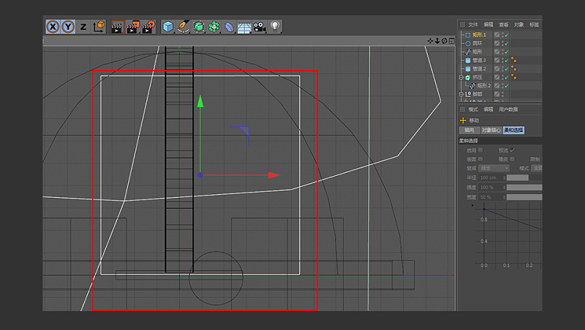Open render settings with gear clapperboard
The image size is (585, 330).
(148, 27)
